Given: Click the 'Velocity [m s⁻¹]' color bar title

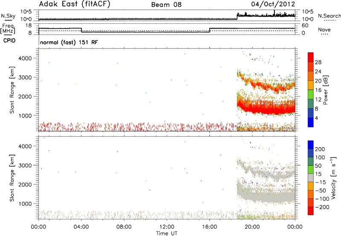Looking at the screenshot, I should coord(333,178).
